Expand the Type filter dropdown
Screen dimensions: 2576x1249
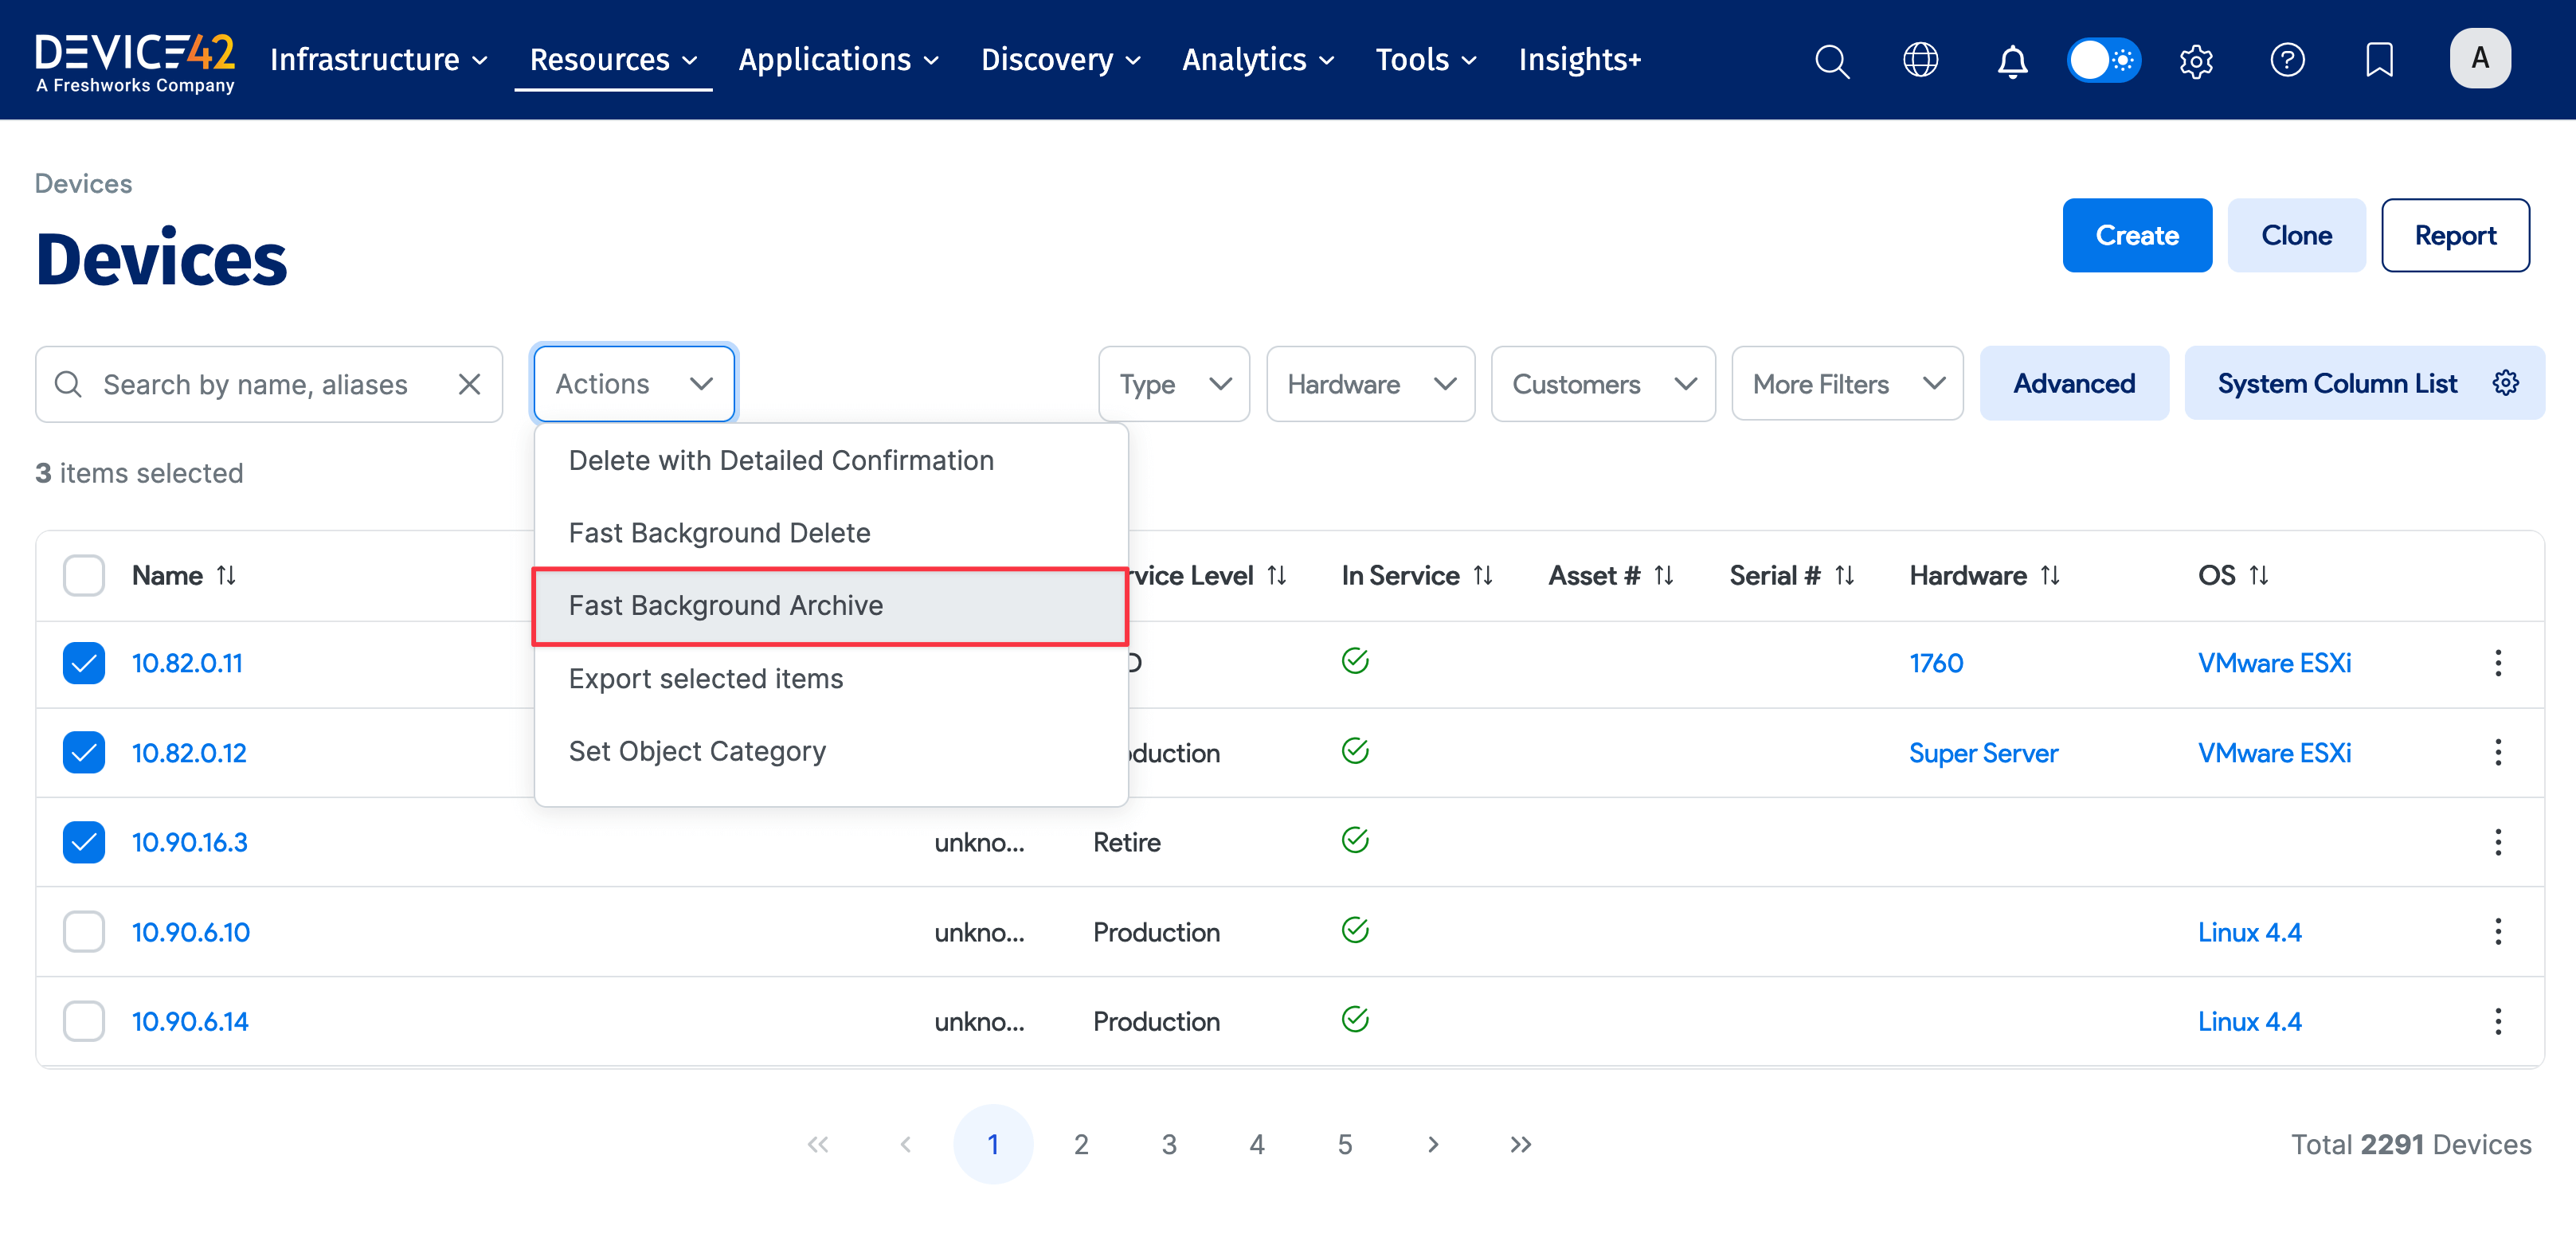(1173, 384)
